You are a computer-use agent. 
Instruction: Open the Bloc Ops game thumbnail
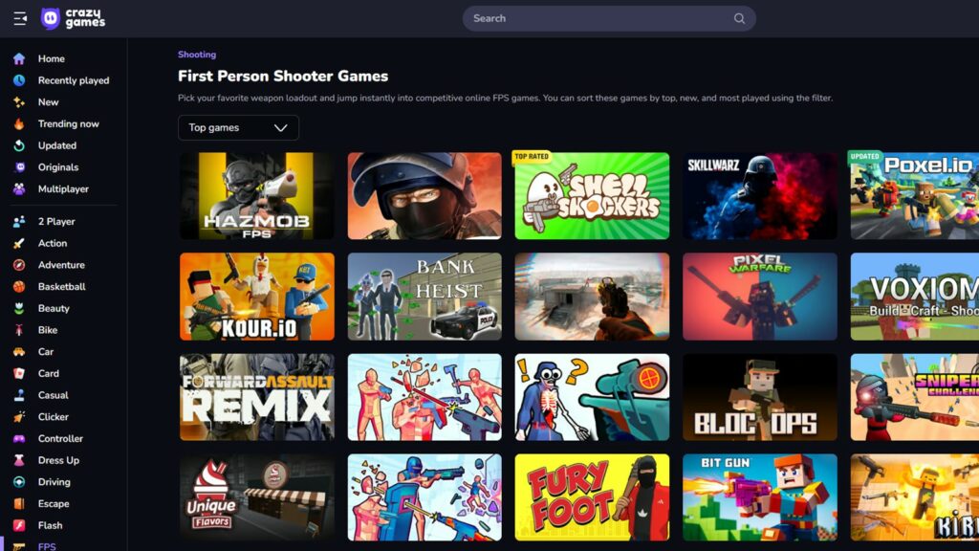(760, 397)
